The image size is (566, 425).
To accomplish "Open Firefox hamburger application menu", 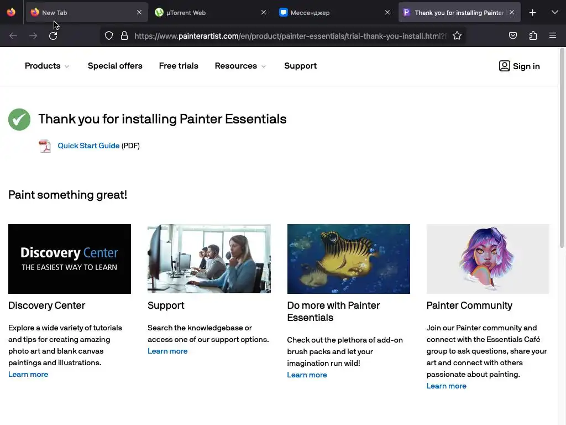I will pyautogui.click(x=553, y=36).
